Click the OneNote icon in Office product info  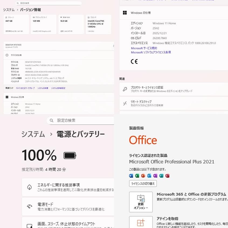[x=155, y=176]
